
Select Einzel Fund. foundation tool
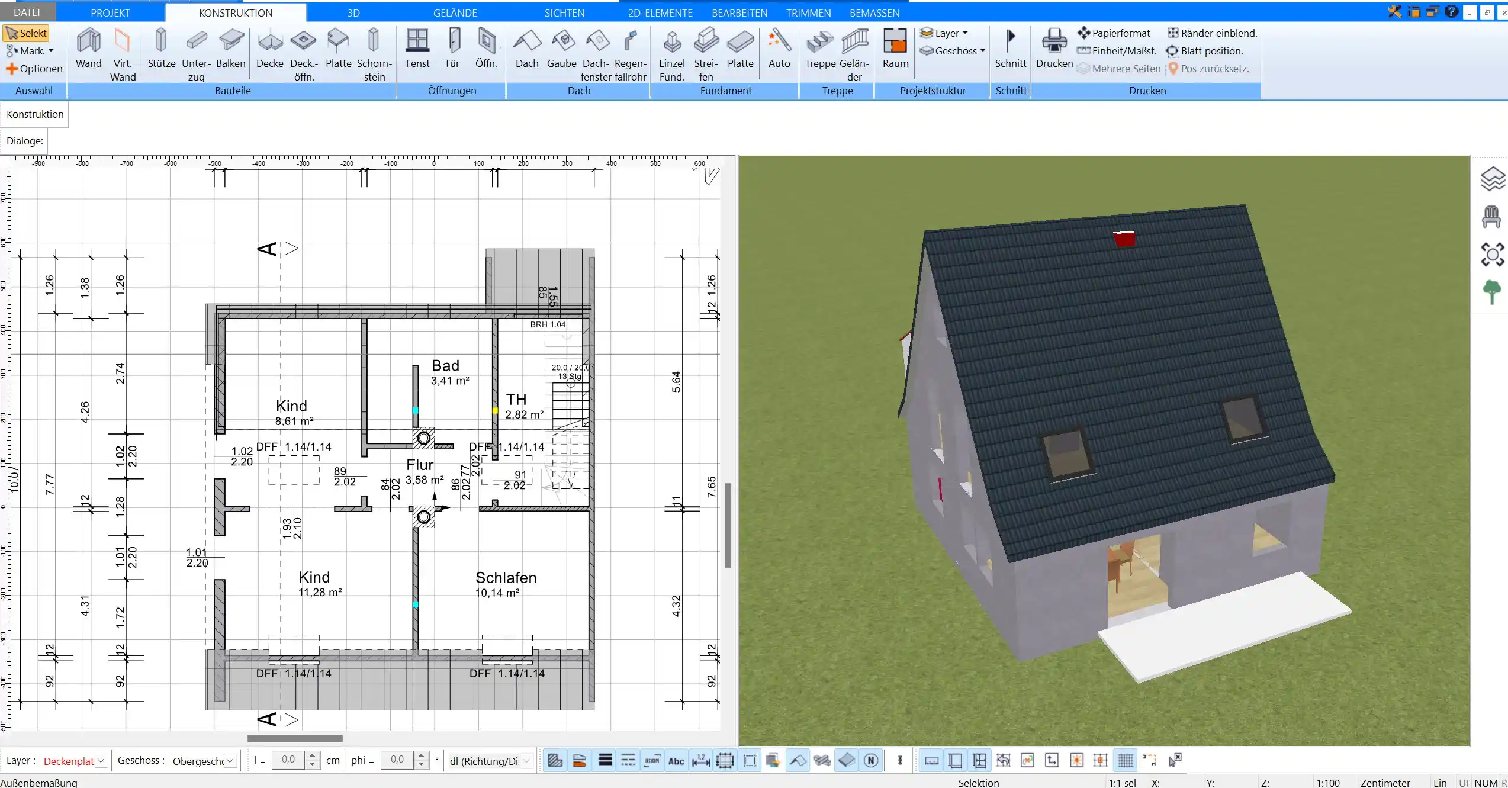coord(671,54)
